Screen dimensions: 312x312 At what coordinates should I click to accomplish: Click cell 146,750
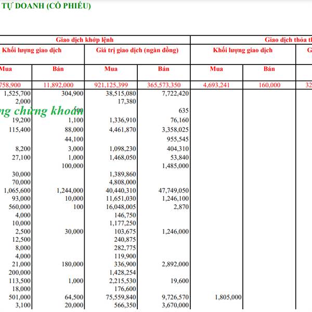[x=125, y=215]
